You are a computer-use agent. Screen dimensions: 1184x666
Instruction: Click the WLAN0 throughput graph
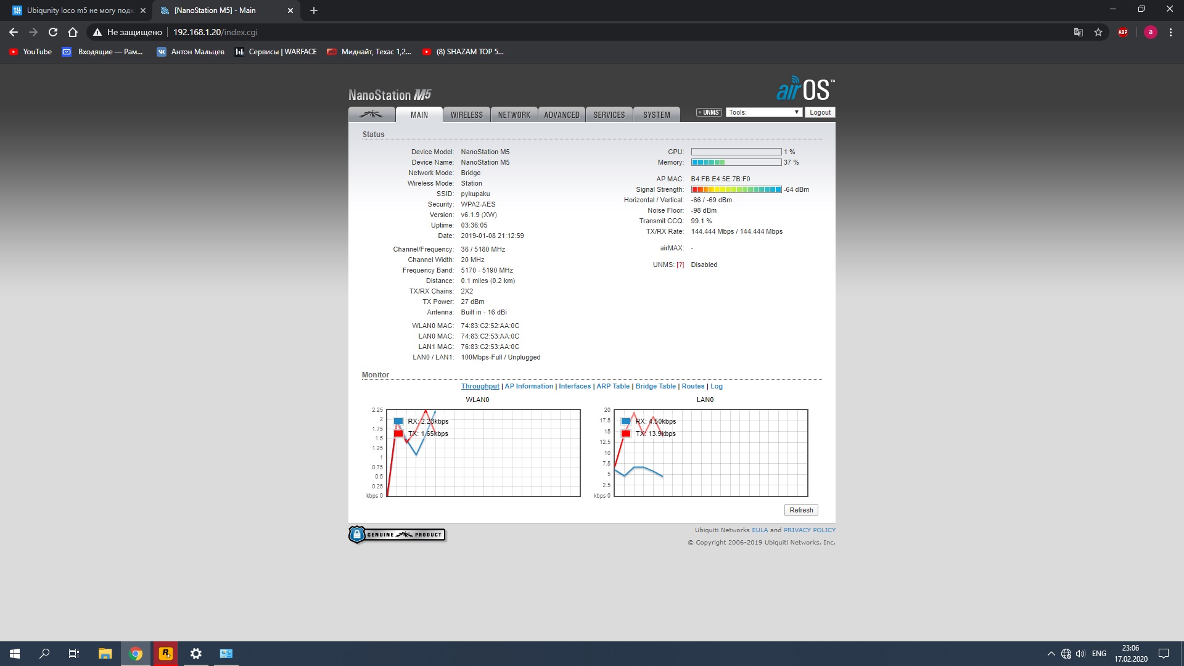coord(483,453)
